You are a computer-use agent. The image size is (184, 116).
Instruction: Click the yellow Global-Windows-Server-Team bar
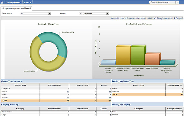pos(123,55)
